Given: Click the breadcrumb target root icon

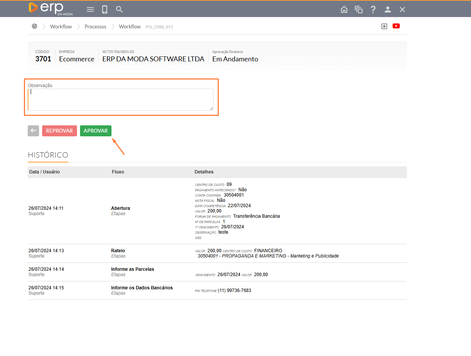Looking at the screenshot, I should tap(35, 26).
